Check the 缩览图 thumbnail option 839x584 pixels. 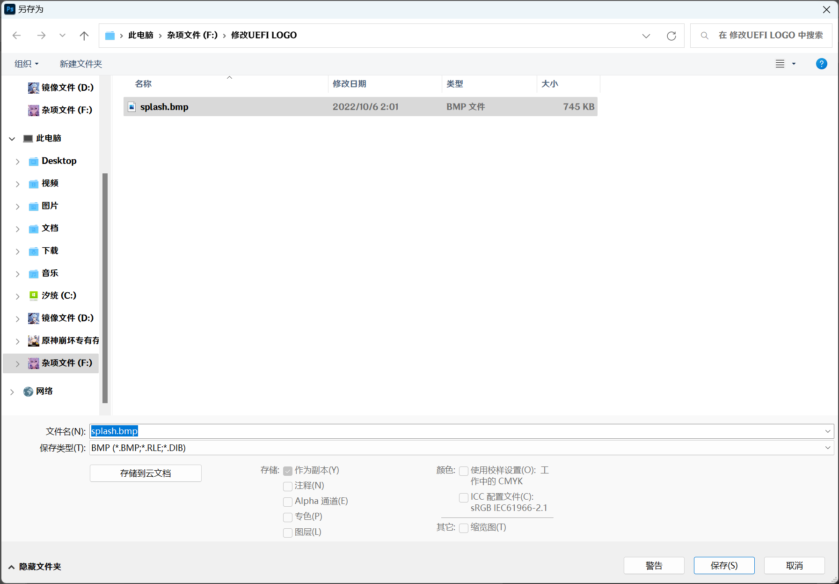click(464, 528)
